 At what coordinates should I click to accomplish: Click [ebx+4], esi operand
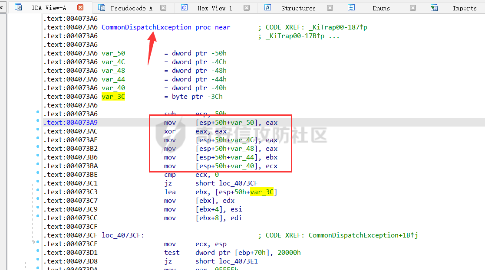(219, 209)
